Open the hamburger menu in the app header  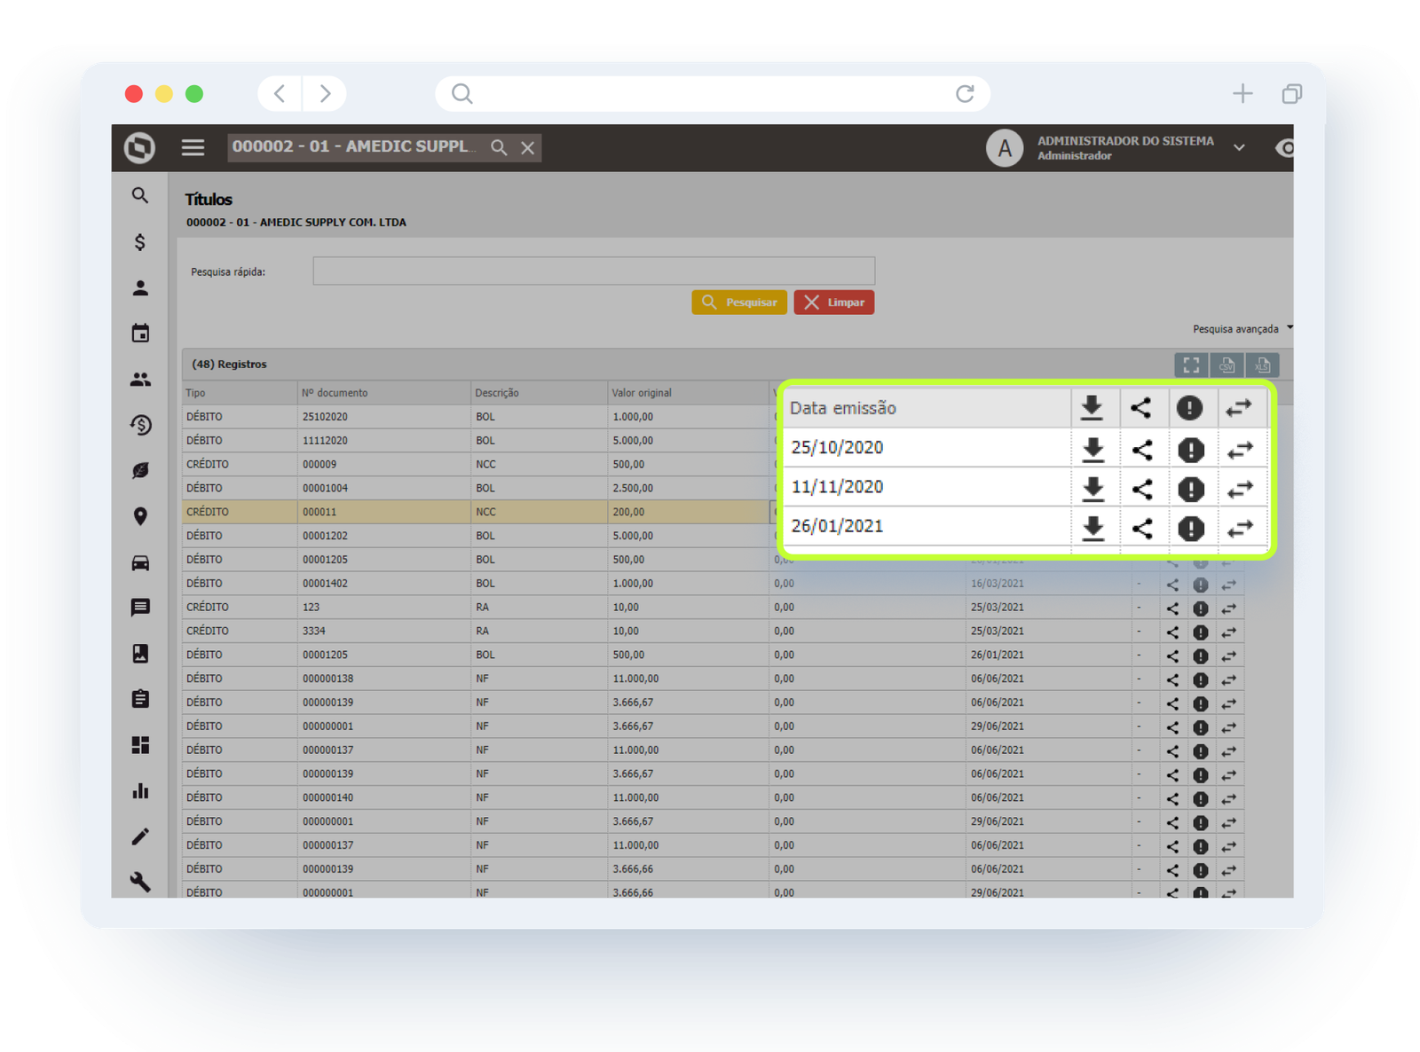[x=193, y=147]
